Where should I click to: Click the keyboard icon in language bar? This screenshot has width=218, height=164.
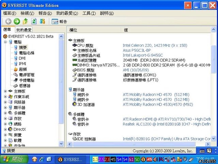(x=202, y=151)
